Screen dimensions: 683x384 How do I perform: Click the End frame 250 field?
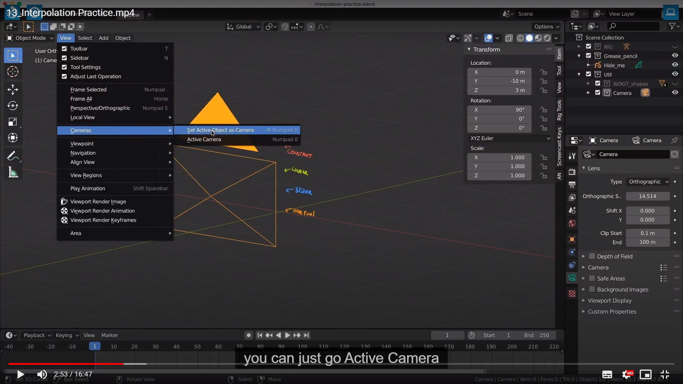click(x=537, y=335)
